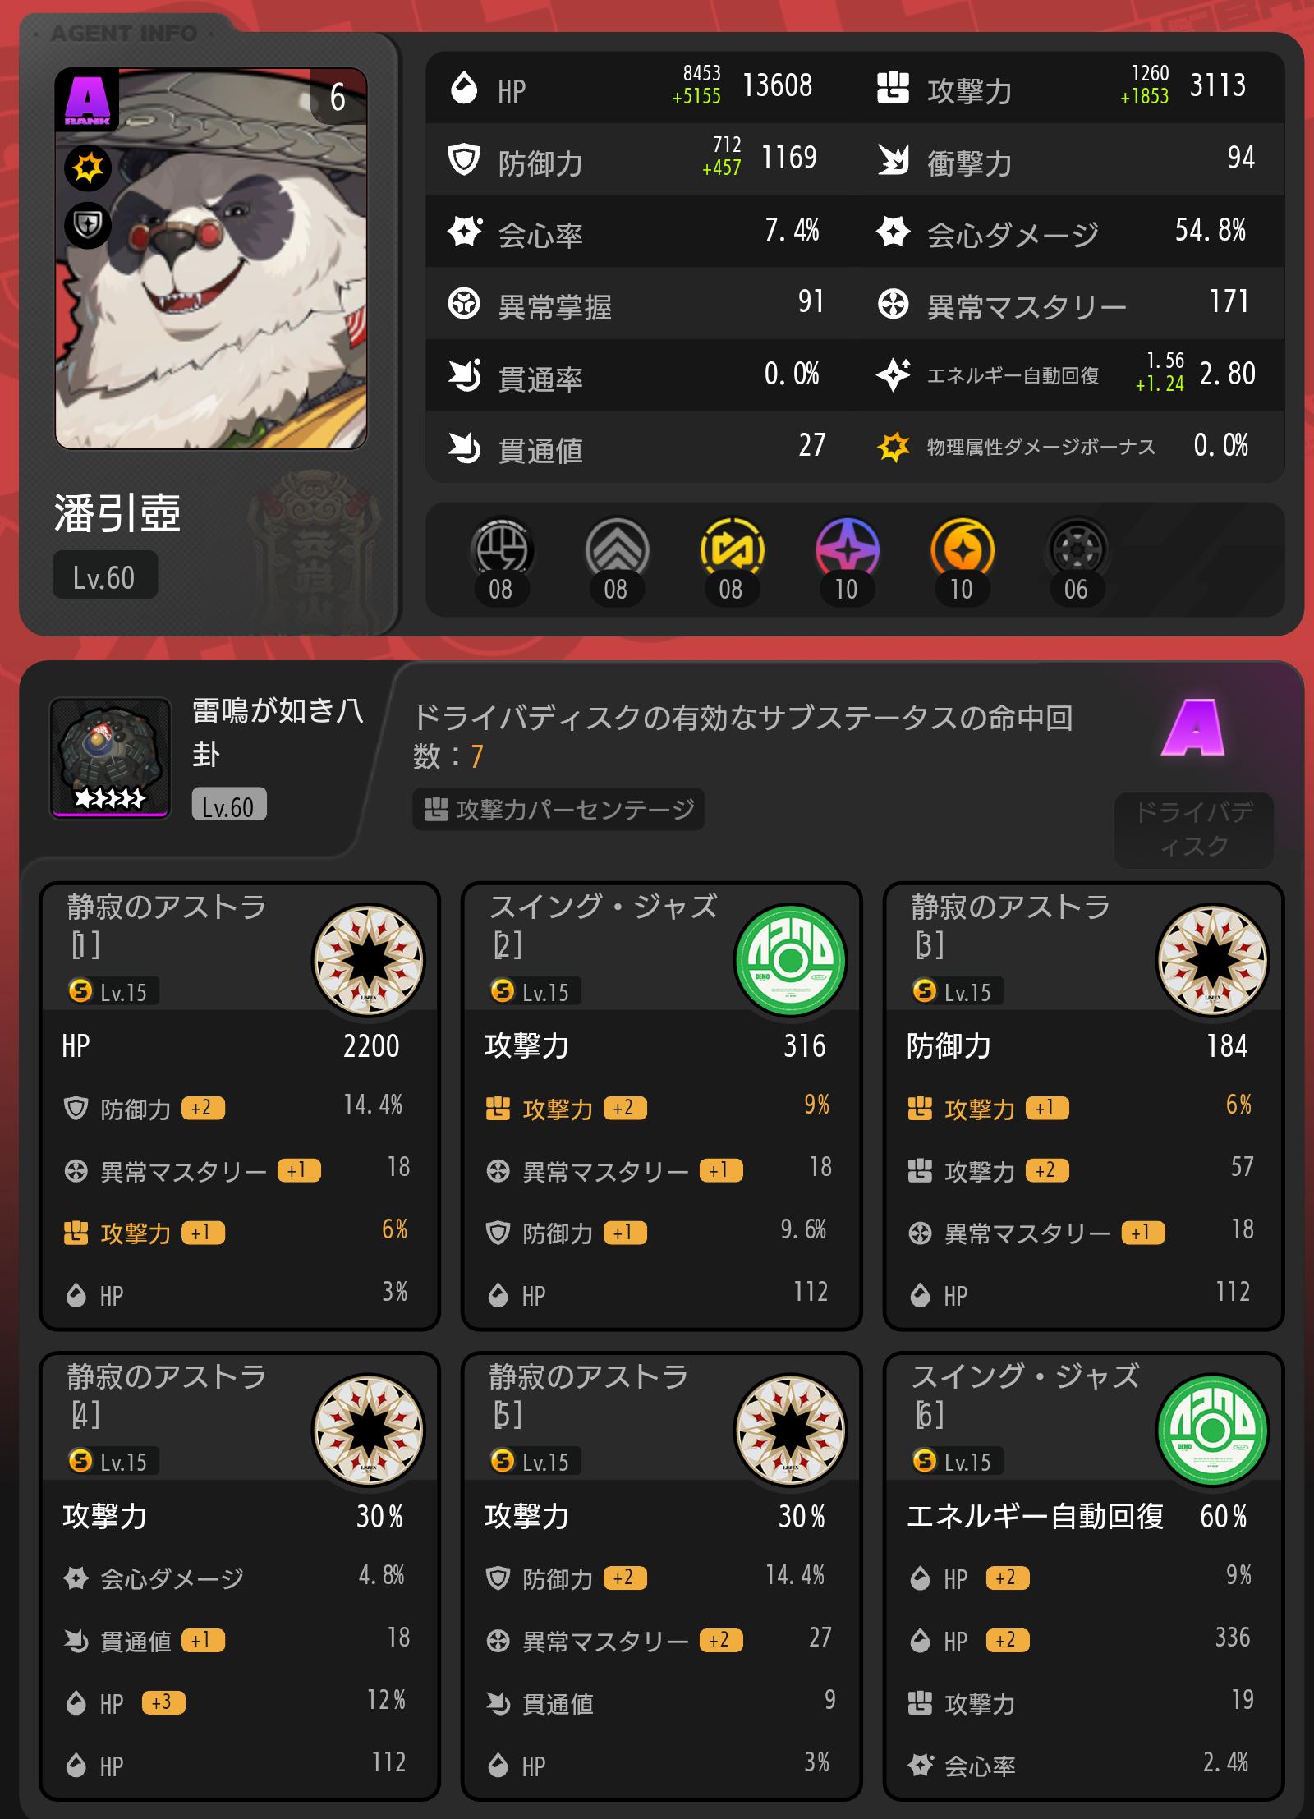The height and width of the screenshot is (1819, 1314).
Task: Click the 静寂のアストラ [5] disc image
Action: point(791,1431)
